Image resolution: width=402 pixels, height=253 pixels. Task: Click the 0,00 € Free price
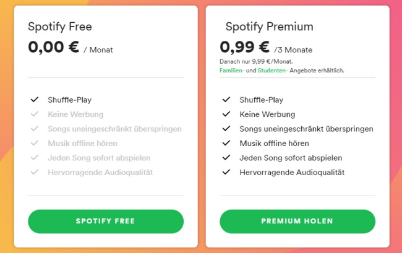tap(54, 47)
